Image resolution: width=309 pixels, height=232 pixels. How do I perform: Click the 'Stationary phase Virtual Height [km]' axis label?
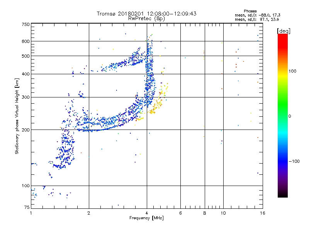(x=17, y=116)
